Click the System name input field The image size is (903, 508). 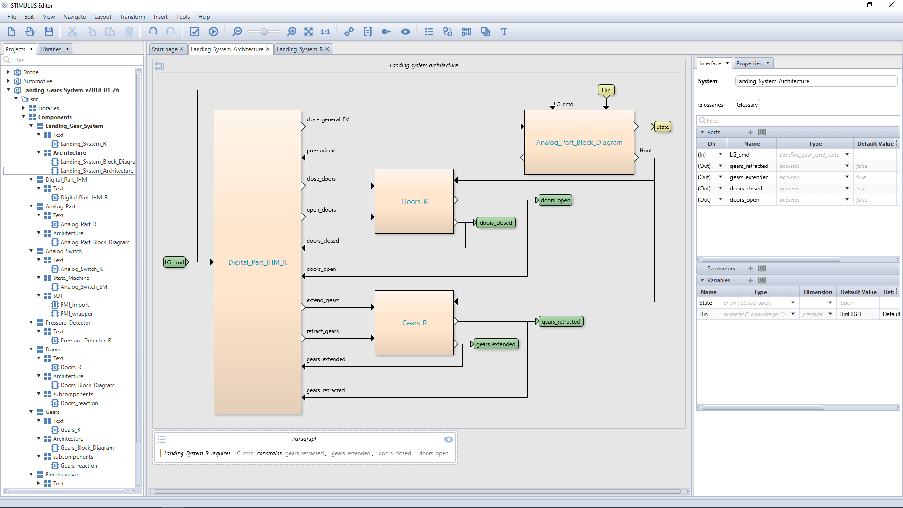point(816,81)
